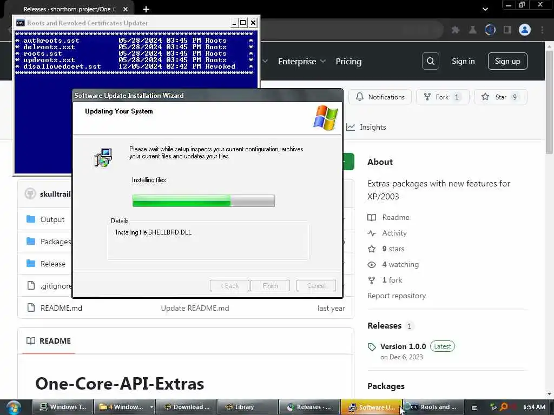Click the Back button in wizard
This screenshot has width=554, height=415.
[229, 286]
